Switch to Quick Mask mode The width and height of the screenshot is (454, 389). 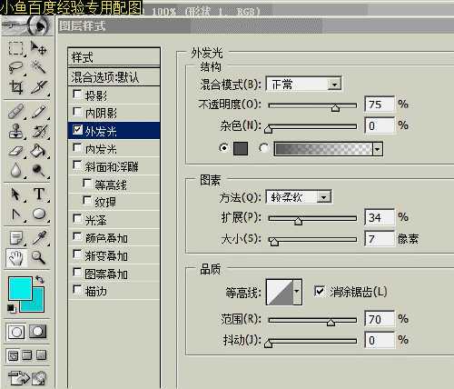click(38, 331)
